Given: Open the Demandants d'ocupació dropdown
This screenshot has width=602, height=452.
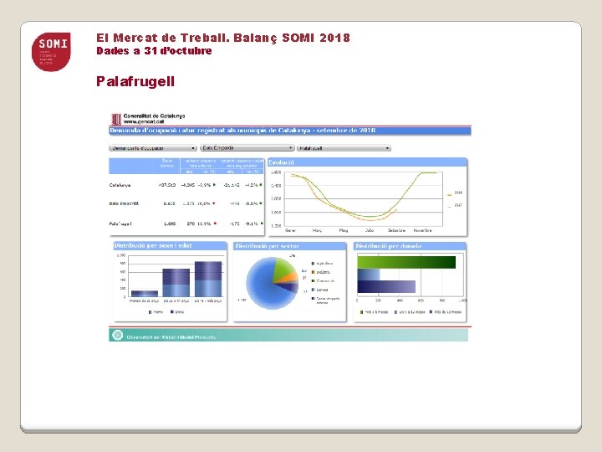Looking at the screenshot, I should 153,148.
